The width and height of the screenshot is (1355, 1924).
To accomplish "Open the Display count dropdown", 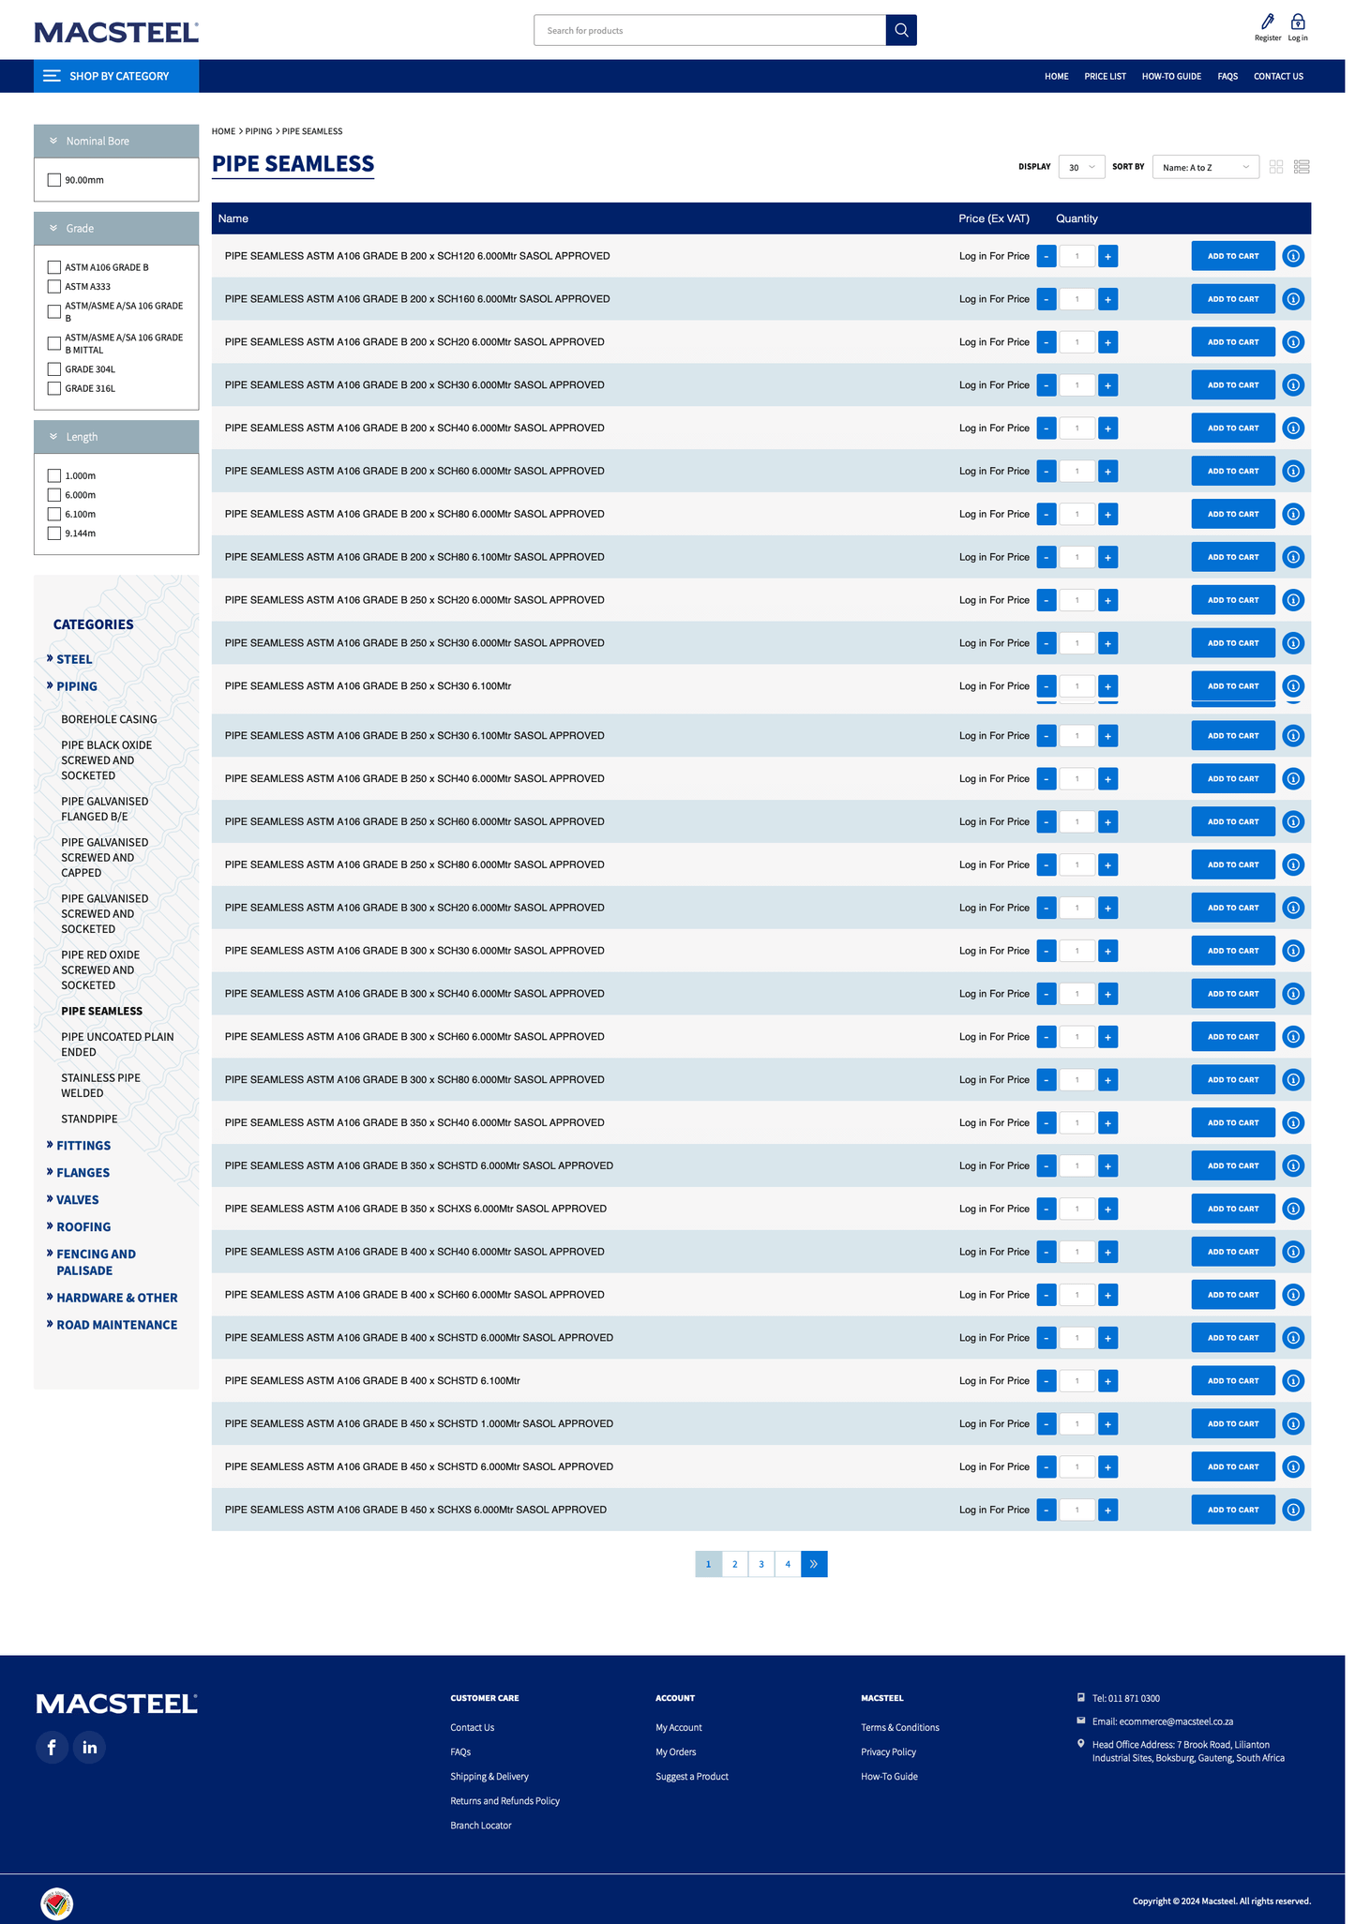I will point(1081,167).
